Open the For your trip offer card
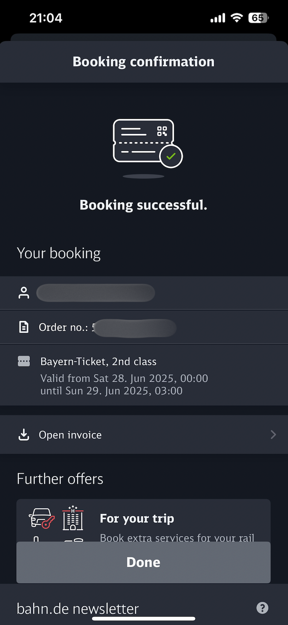Viewport: 288px width, 625px height. tap(143, 521)
